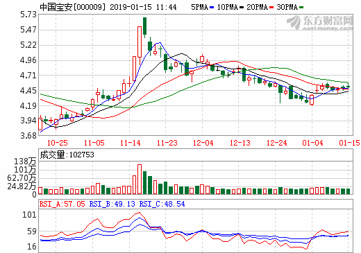Click the 11-05 date label
This screenshot has height=253, width=361.
click(94, 143)
